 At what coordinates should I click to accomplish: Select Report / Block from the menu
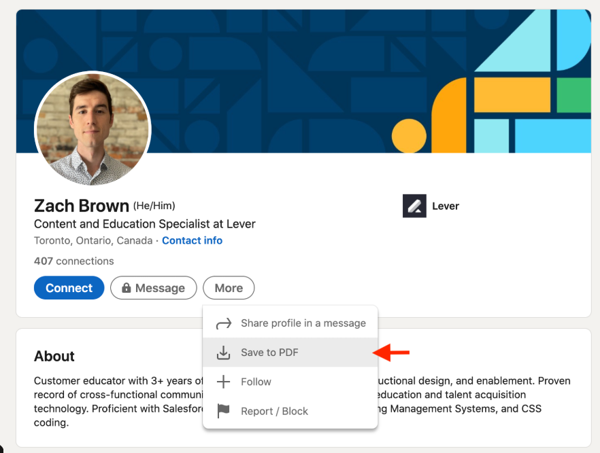click(274, 411)
